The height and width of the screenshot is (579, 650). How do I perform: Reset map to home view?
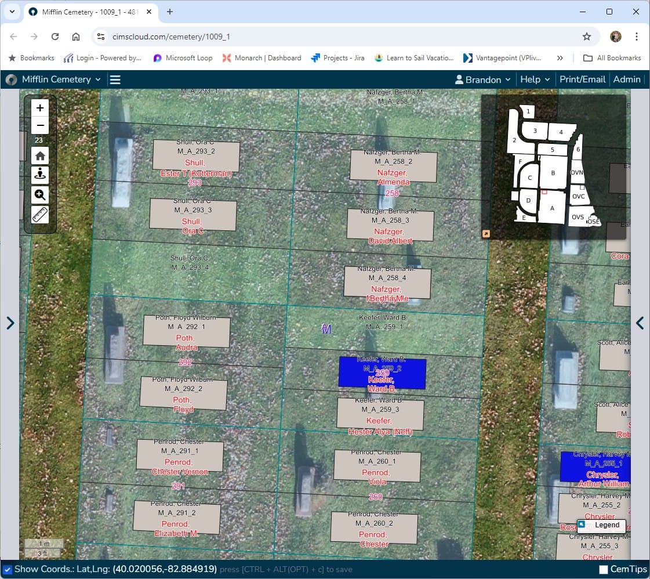[x=40, y=155]
